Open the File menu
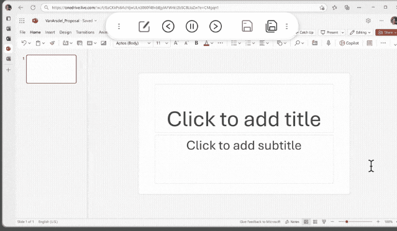Image resolution: width=397 pixels, height=231 pixels. [x=22, y=32]
